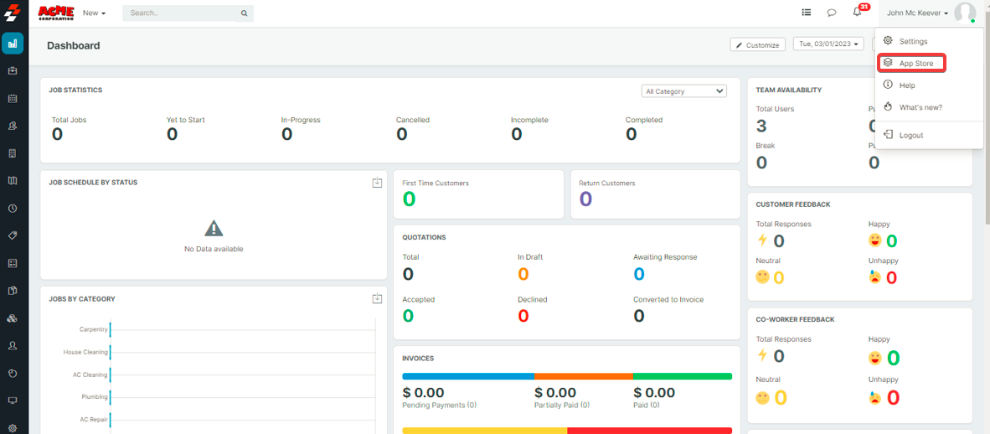Click into the Search input field
Screen dimensions: 990x434
pyautogui.click(x=183, y=13)
